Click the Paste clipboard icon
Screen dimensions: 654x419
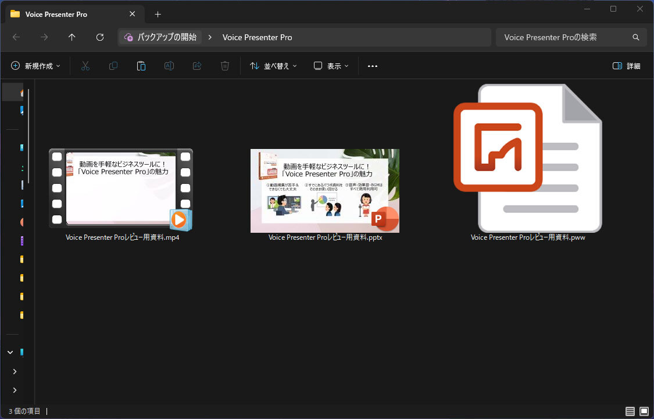point(141,66)
